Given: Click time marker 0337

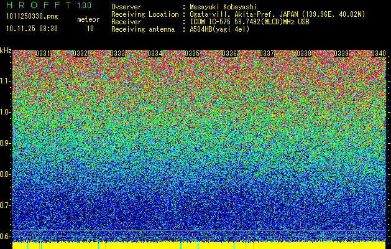Looking at the screenshot, I should [x=267, y=54].
